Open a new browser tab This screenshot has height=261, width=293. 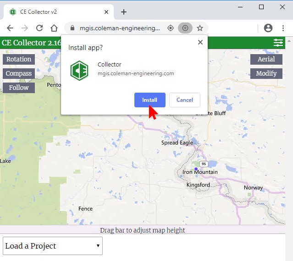click(123, 12)
